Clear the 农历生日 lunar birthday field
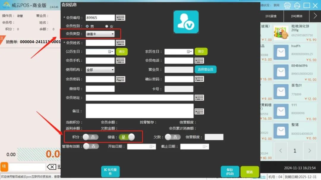The height and width of the screenshot is (180, 321). 201,52
